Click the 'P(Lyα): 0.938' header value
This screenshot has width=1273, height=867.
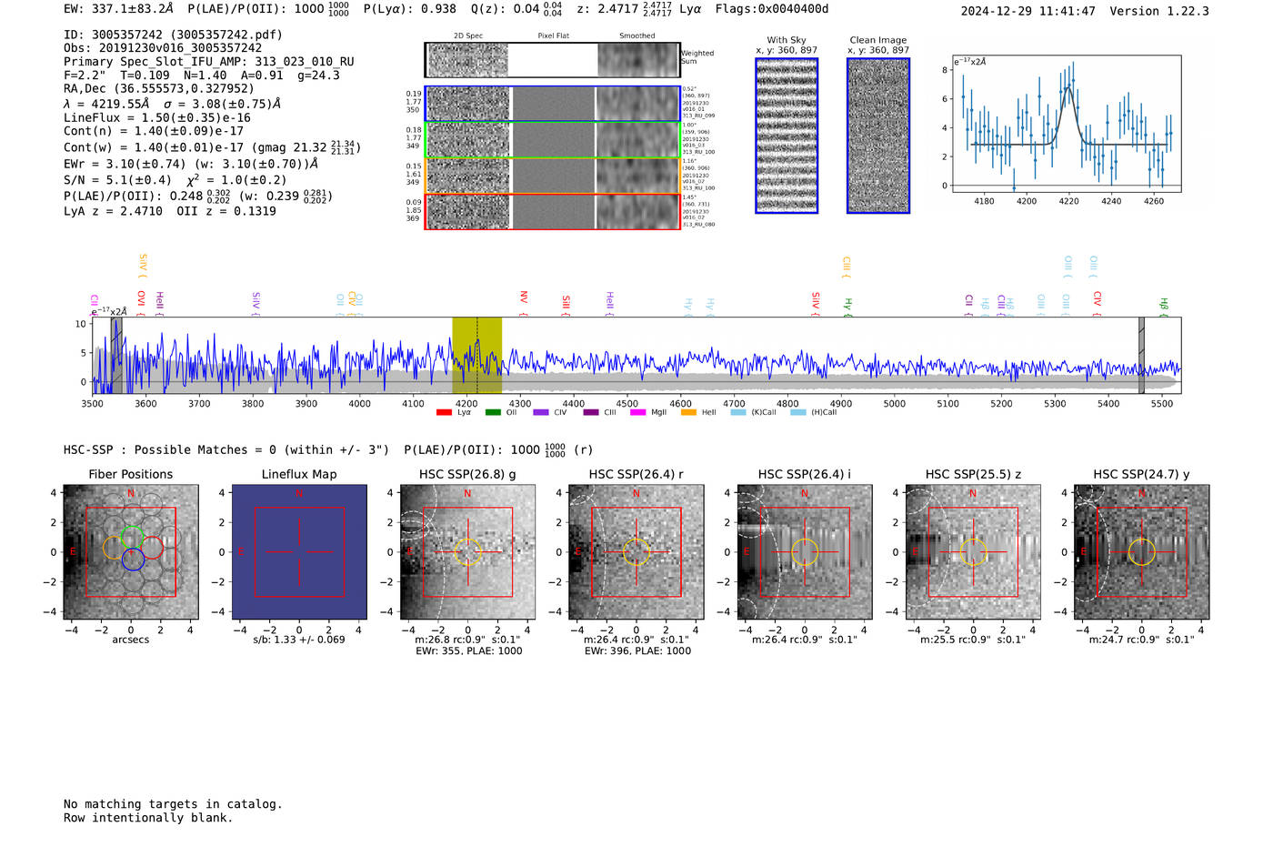[410, 9]
